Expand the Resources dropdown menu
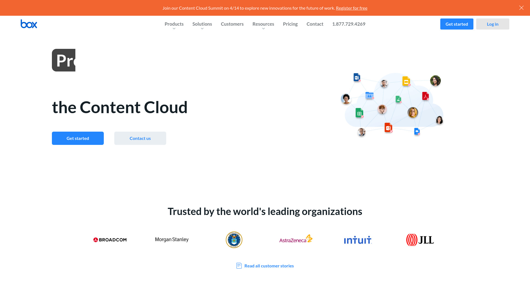The width and height of the screenshot is (530, 287). 263,24
